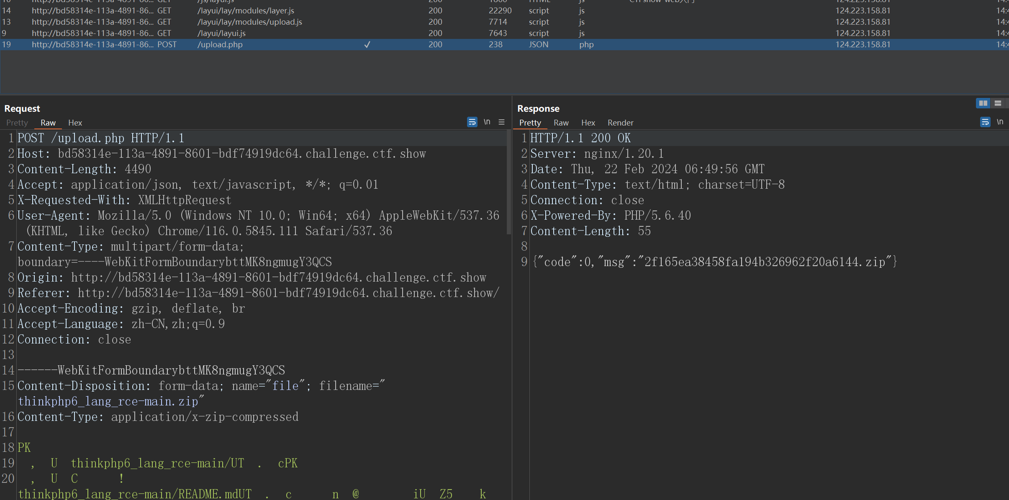Click the Content-Length: 4490 request line
The image size is (1009, 500).
[84, 169]
